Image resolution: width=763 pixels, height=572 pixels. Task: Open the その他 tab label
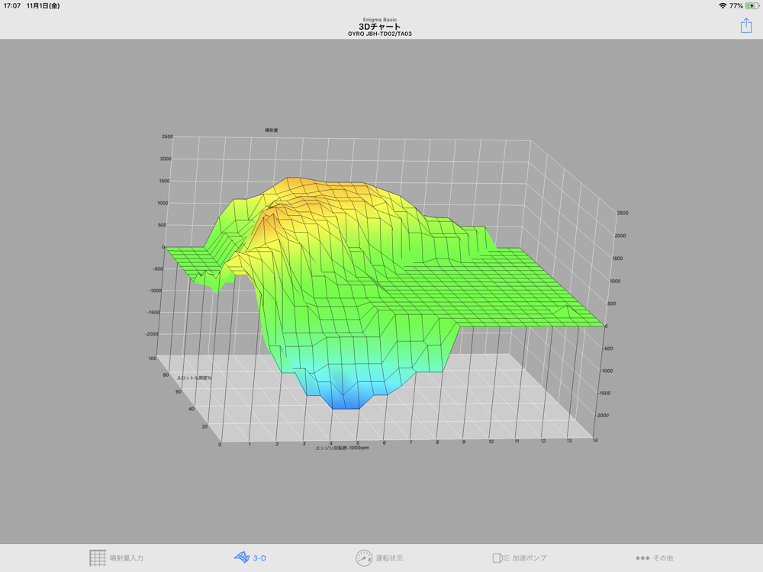(663, 558)
